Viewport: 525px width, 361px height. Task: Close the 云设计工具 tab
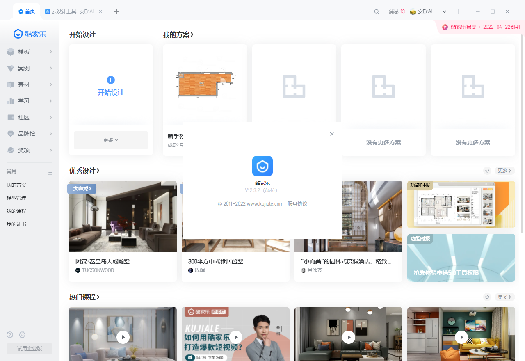100,11
